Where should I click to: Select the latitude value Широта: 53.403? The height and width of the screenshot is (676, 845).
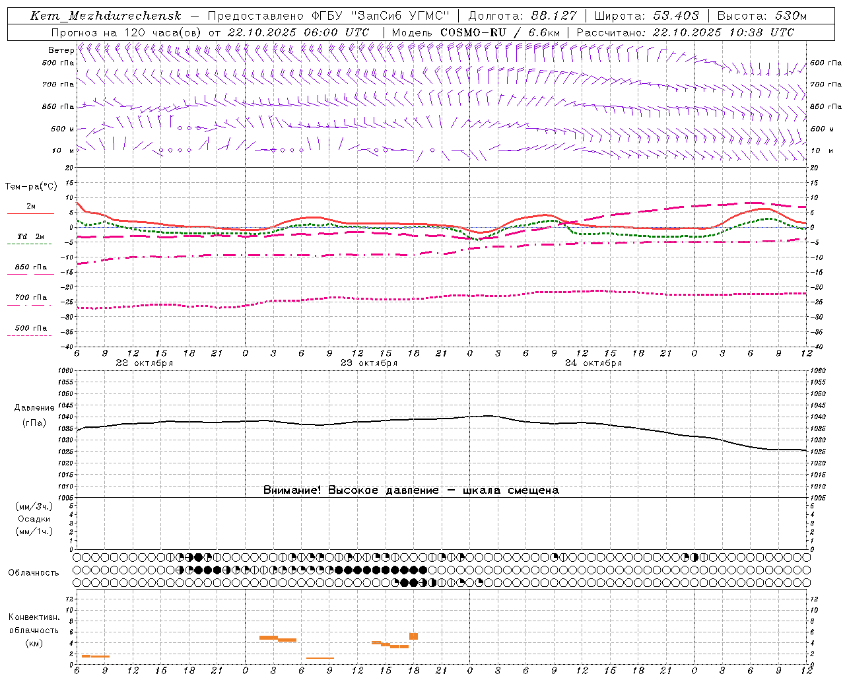click(646, 16)
